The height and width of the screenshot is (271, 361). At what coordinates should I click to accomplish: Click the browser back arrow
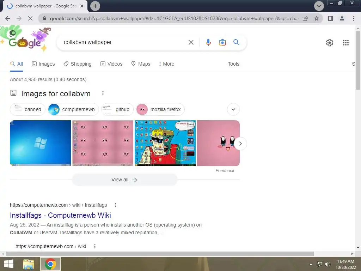click(8, 18)
